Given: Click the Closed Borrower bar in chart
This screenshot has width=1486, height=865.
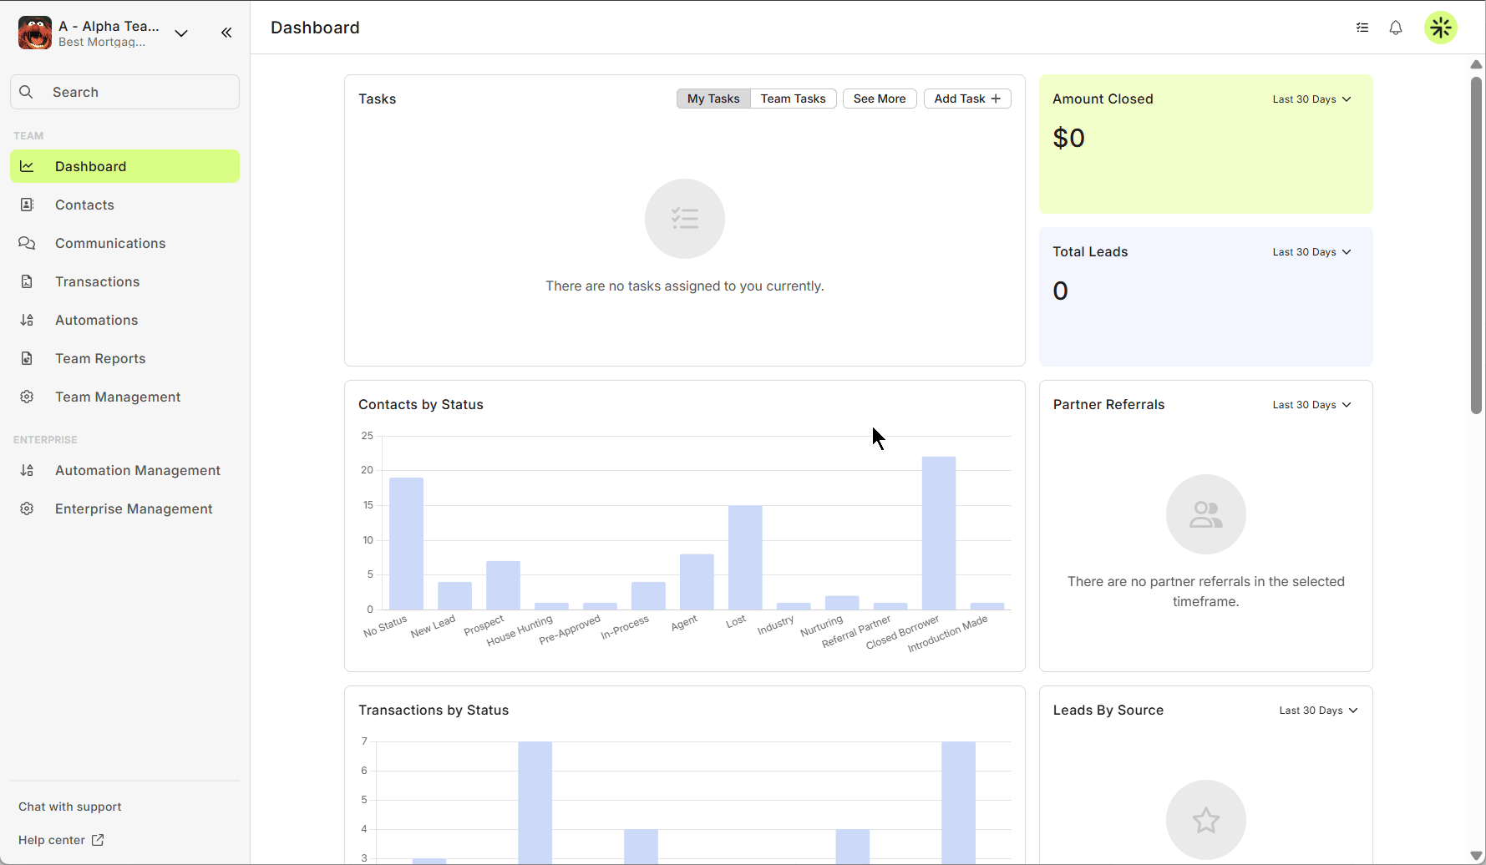Looking at the screenshot, I should tap(939, 533).
